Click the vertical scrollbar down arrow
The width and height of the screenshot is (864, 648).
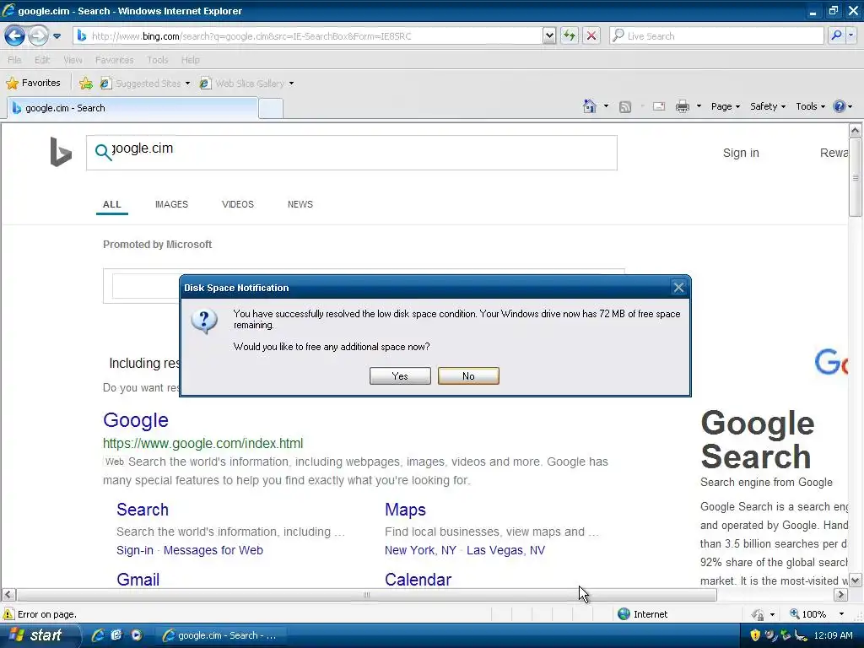[856, 580]
